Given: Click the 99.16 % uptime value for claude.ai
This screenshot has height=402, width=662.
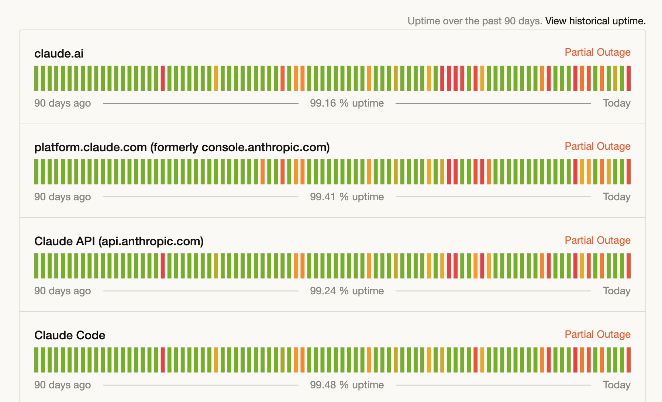Looking at the screenshot, I should point(347,103).
